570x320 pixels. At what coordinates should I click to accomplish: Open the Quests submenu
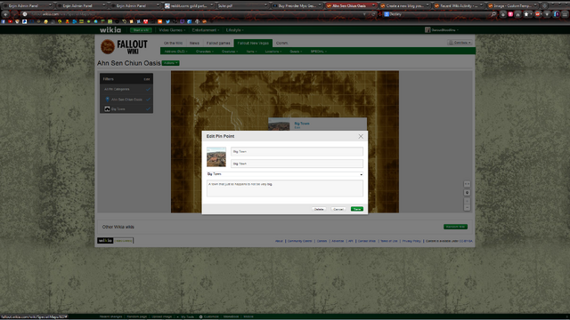(296, 52)
